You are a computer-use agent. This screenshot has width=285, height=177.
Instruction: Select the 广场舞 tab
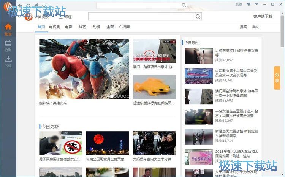[124, 27]
